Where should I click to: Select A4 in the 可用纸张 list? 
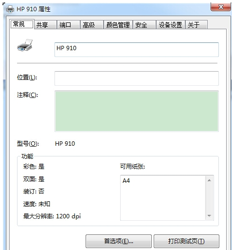click(126, 180)
